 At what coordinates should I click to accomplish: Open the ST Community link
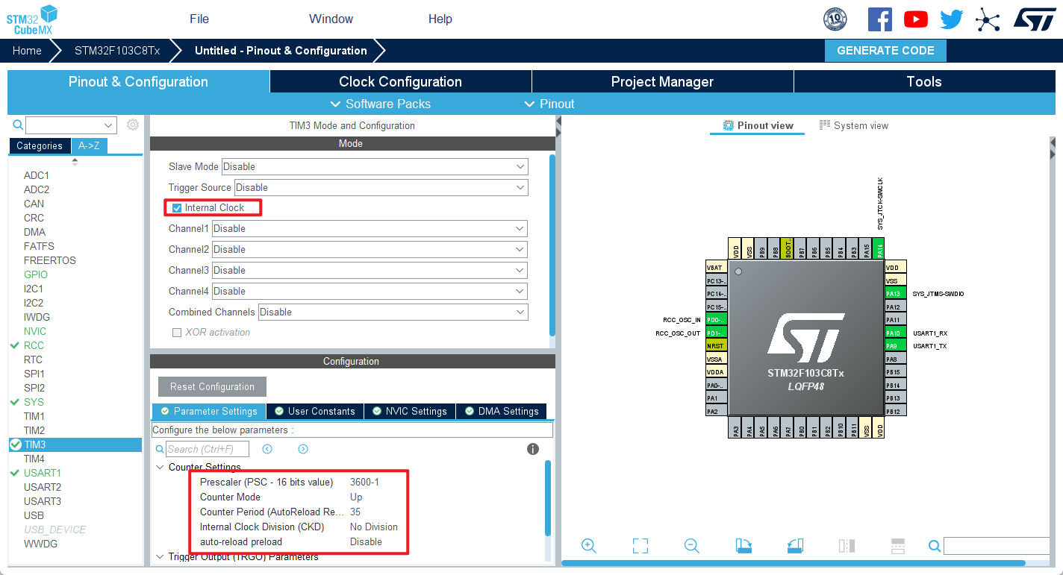coord(988,19)
